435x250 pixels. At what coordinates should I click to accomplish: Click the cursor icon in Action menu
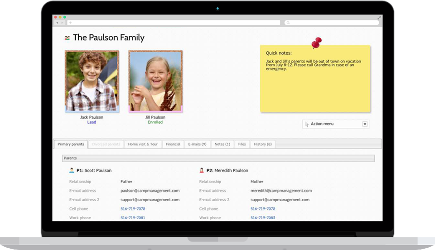coord(307,124)
